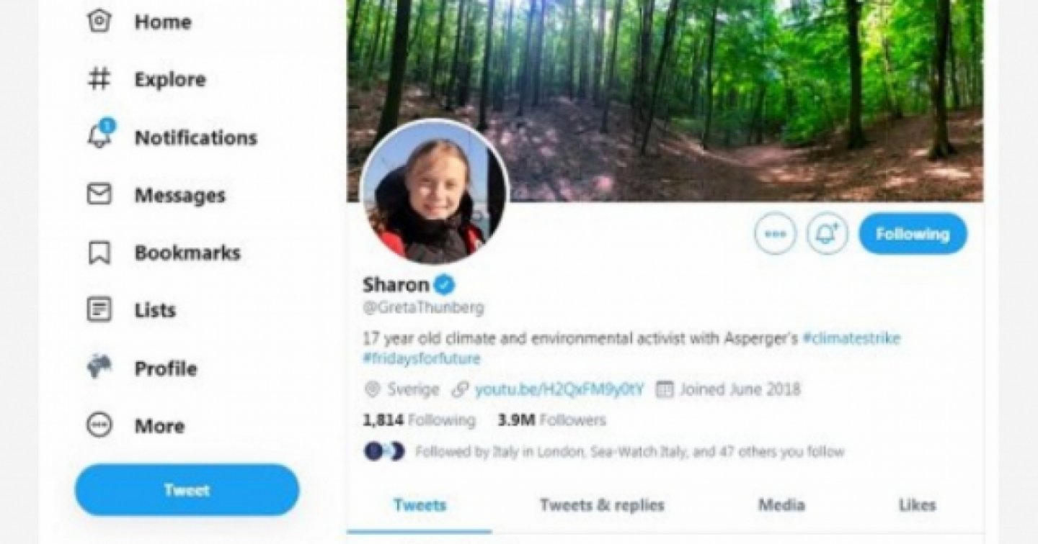This screenshot has height=544, width=1038.
Task: Click the Bookmarks ribbon icon
Action: coord(99,253)
